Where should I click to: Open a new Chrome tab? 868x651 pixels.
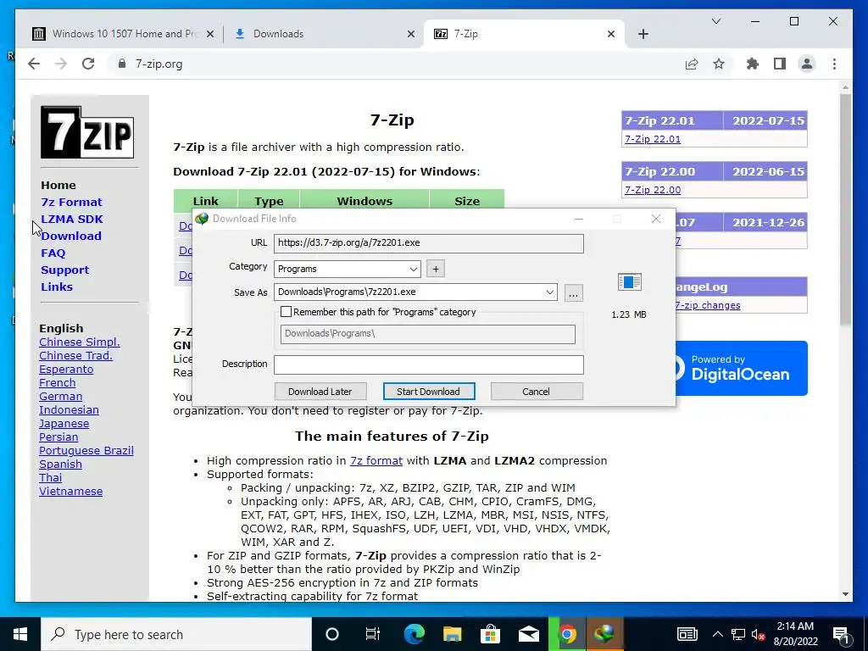pyautogui.click(x=643, y=34)
